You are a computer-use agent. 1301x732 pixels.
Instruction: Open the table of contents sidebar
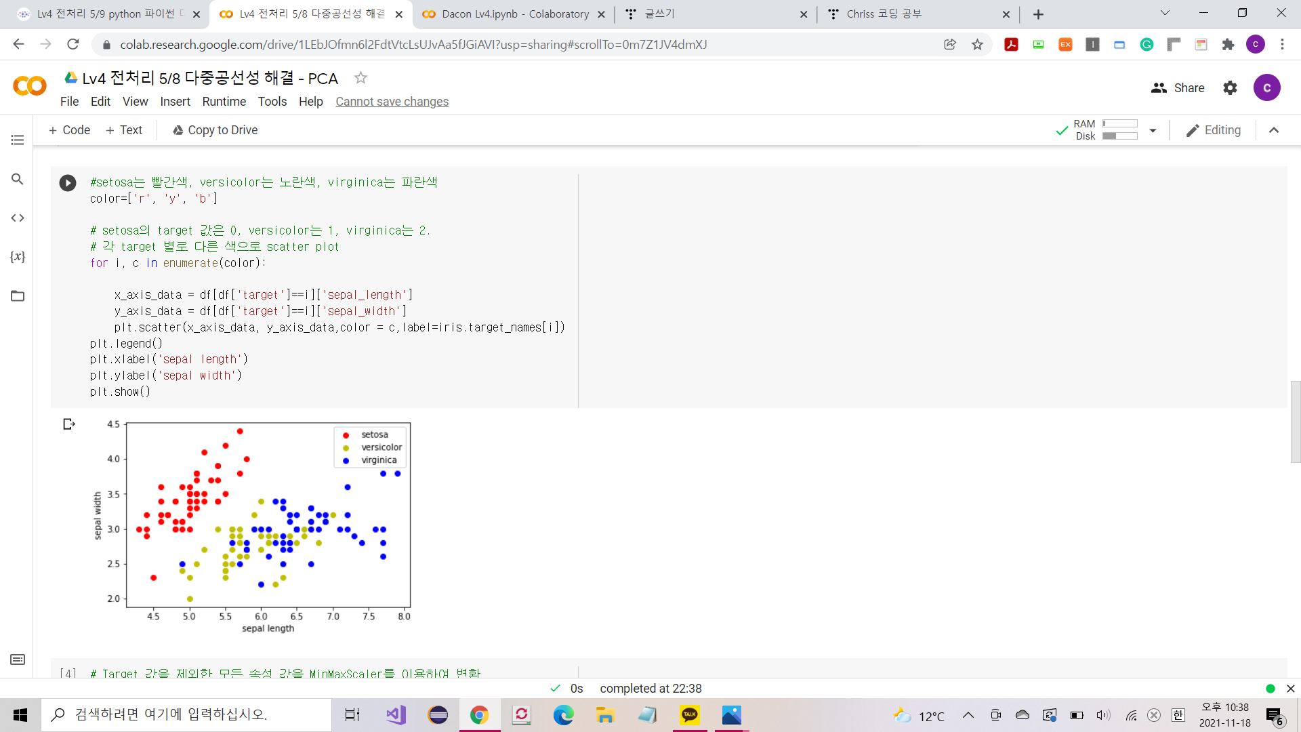18,140
